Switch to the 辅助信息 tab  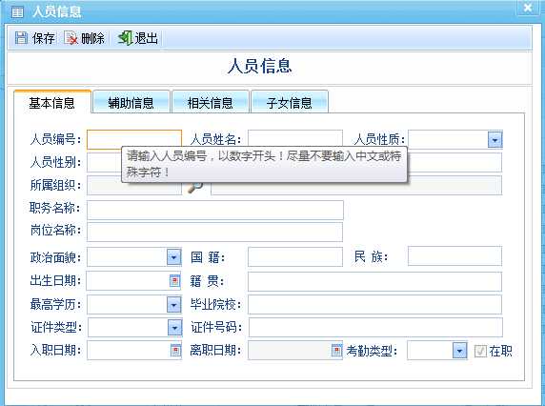coord(131,102)
